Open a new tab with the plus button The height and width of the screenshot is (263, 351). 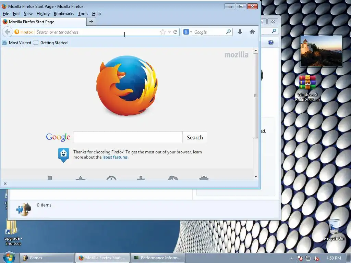[91, 22]
